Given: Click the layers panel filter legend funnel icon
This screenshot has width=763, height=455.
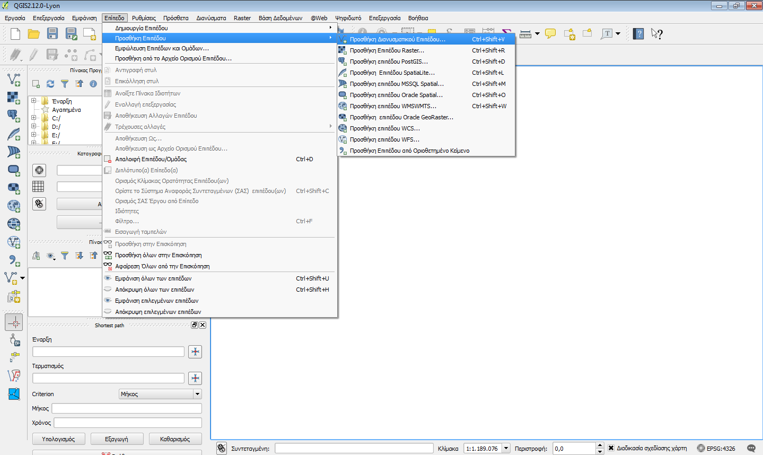Looking at the screenshot, I should tap(65, 256).
